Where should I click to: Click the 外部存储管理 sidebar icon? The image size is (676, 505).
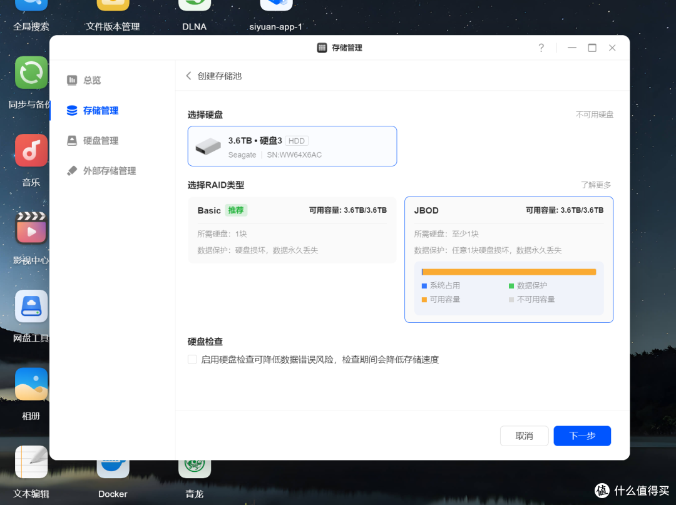click(72, 171)
